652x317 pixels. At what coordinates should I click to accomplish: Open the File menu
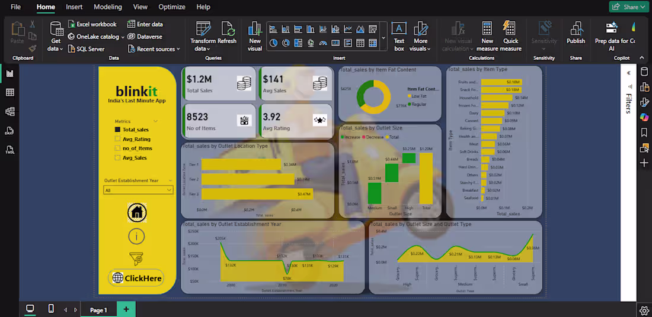(x=15, y=7)
